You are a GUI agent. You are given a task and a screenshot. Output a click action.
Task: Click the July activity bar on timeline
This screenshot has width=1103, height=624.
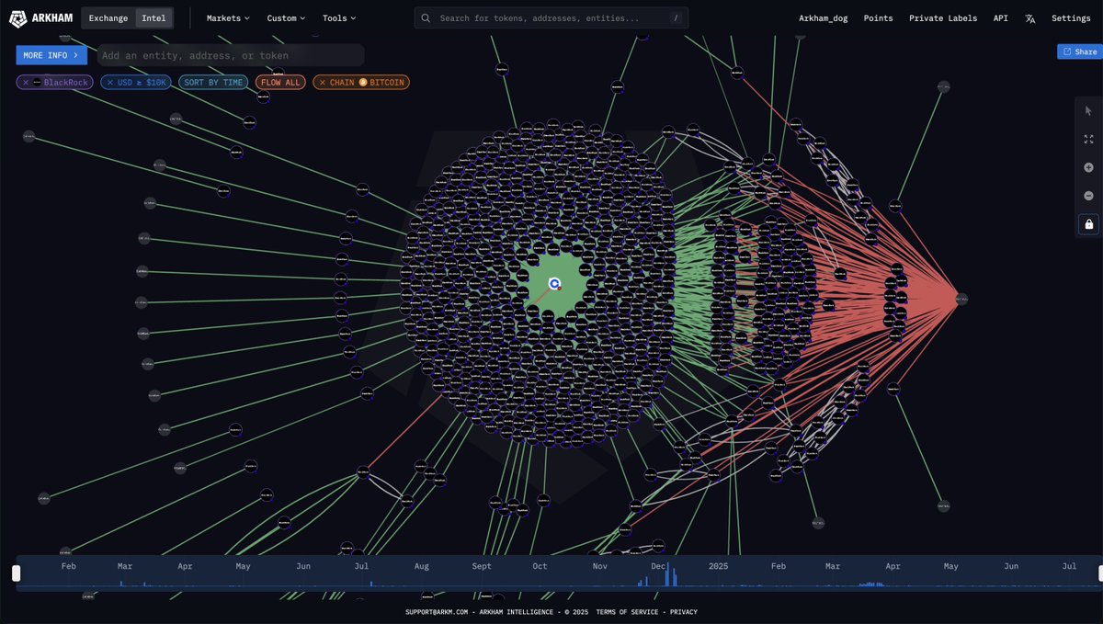370,584
